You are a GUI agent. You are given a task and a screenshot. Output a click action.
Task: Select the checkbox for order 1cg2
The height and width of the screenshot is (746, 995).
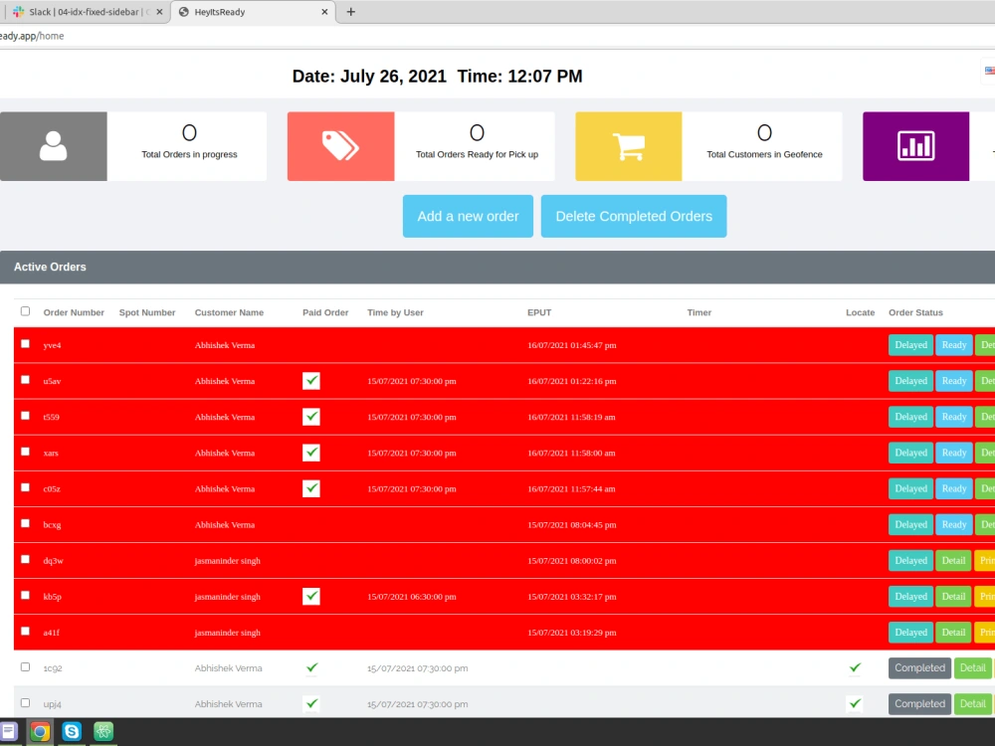coord(26,667)
